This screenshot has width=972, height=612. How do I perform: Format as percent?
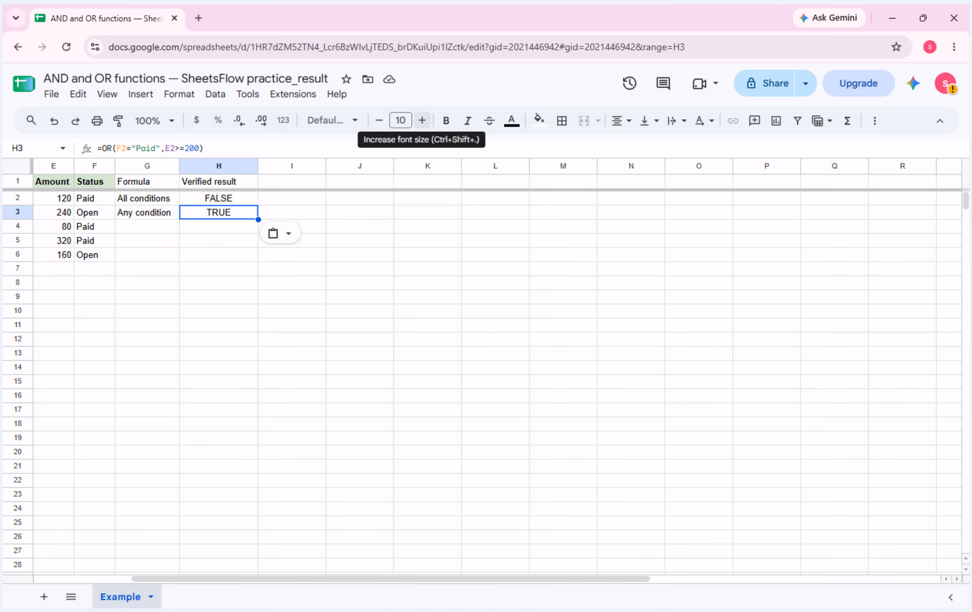click(x=218, y=120)
